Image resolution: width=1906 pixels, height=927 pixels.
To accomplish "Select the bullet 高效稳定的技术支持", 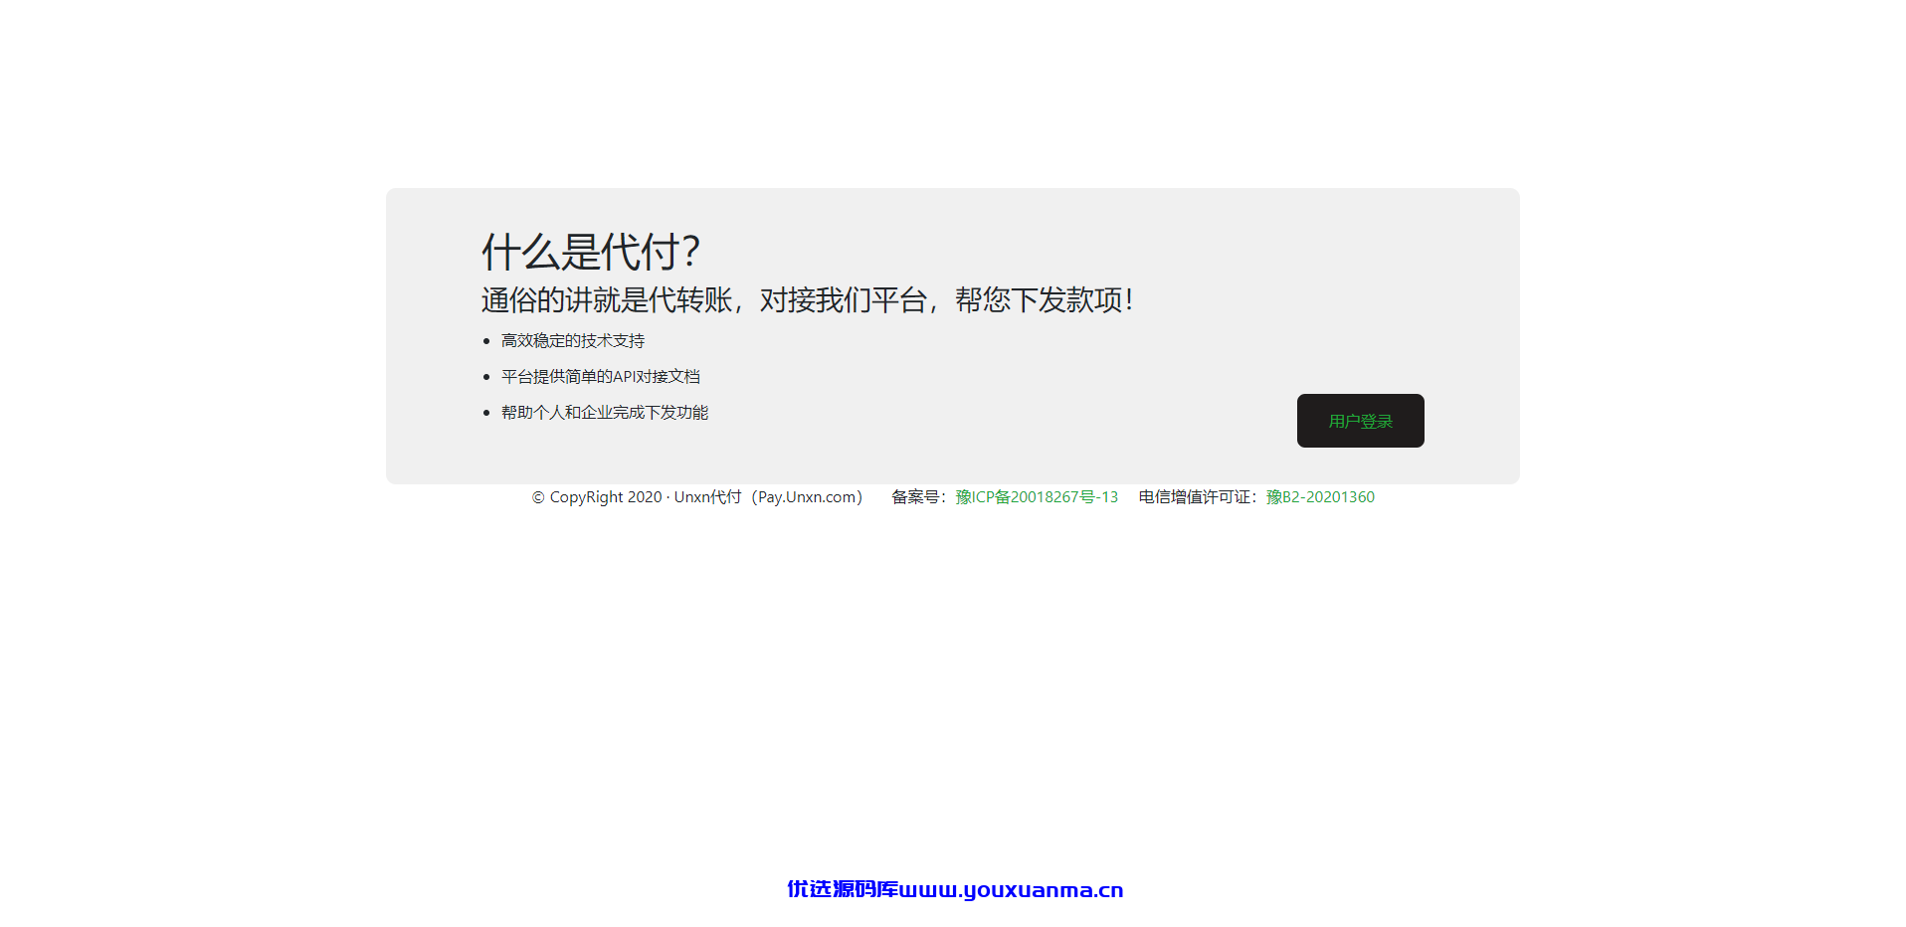I will click(573, 341).
